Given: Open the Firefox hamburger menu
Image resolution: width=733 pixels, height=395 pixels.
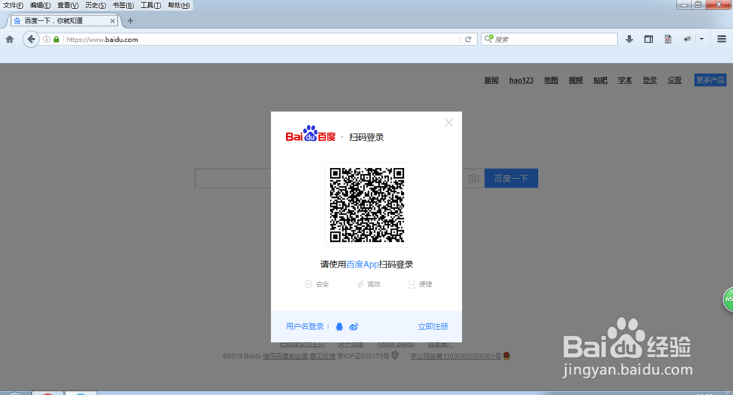Looking at the screenshot, I should pyautogui.click(x=721, y=40).
